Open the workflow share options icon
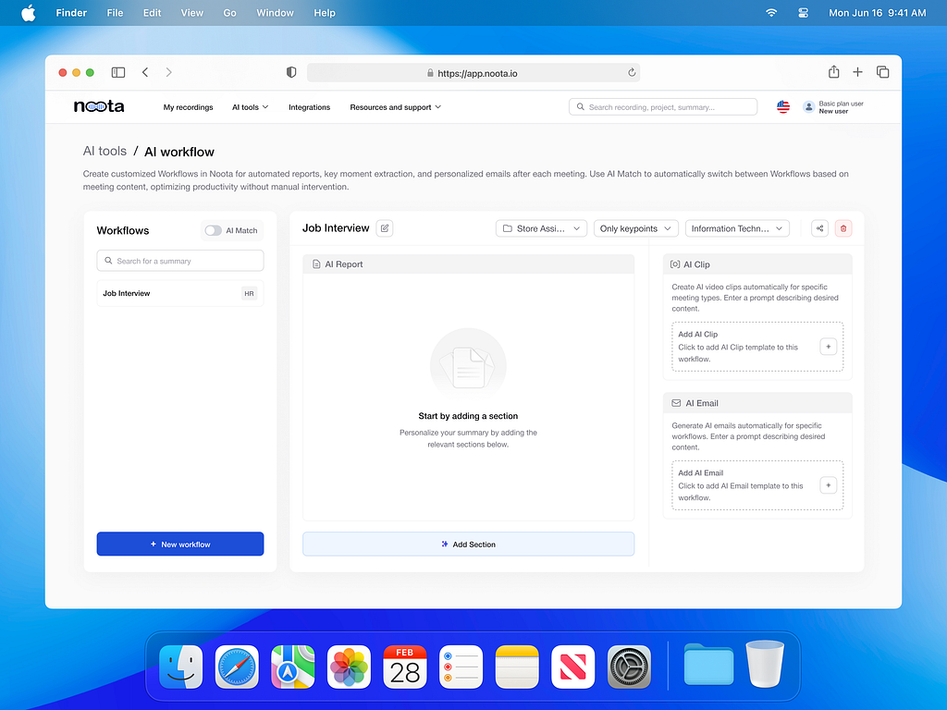The image size is (947, 710). pos(818,227)
